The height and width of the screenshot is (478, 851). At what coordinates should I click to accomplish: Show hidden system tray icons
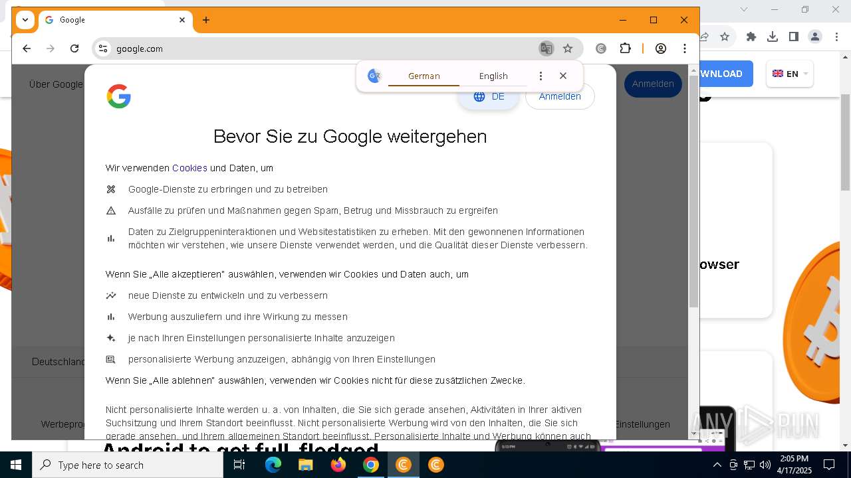(x=717, y=465)
